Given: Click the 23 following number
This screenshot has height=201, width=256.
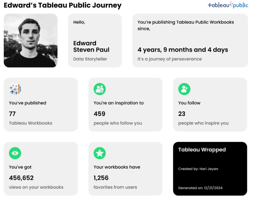Looking at the screenshot, I should (x=182, y=114).
